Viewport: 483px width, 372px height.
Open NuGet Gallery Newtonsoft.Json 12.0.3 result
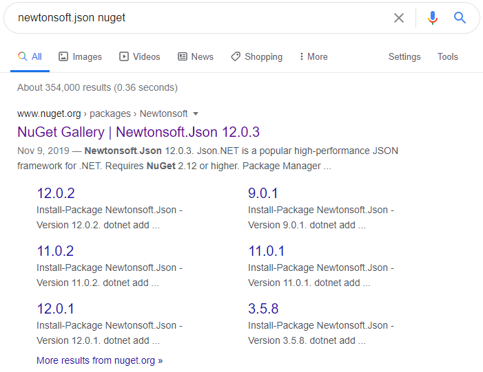pos(138,132)
